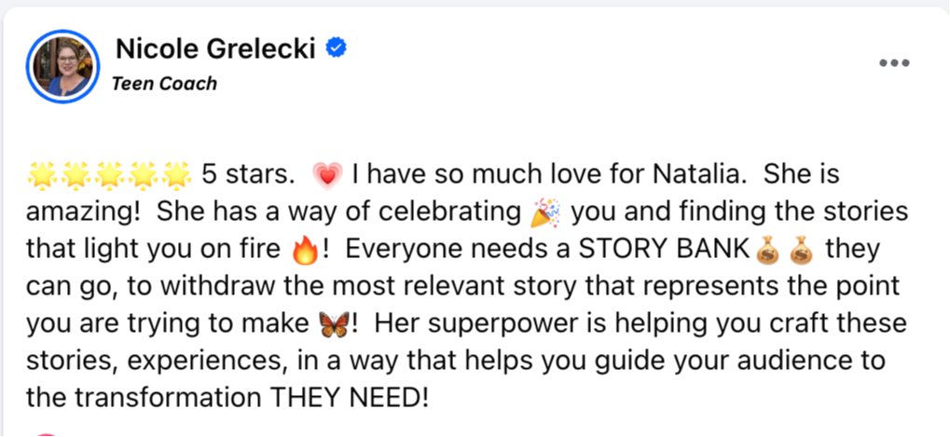Image resolution: width=950 pixels, height=437 pixels.
Task: Click the first star emoji
Action: [42, 174]
